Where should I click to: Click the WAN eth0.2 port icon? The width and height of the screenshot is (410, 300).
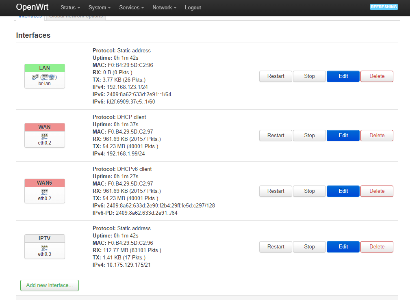pos(45,136)
